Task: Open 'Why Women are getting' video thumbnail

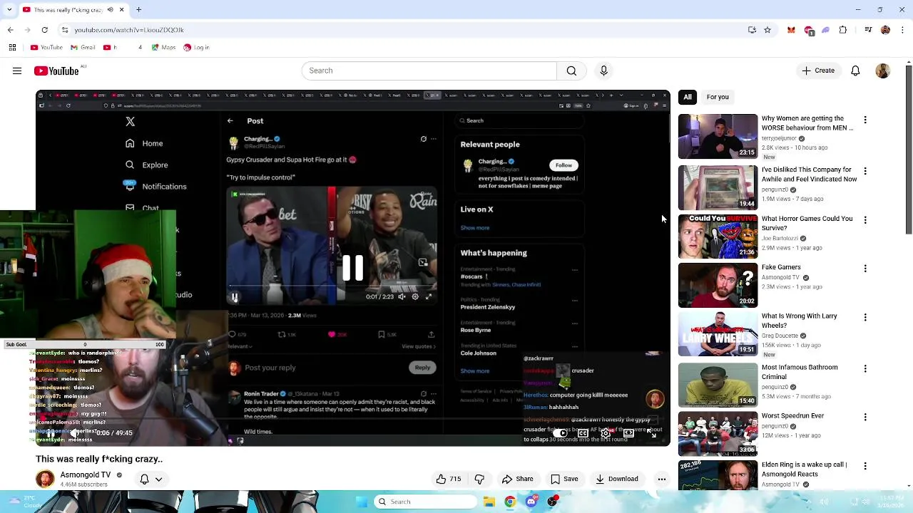Action: [x=718, y=136]
